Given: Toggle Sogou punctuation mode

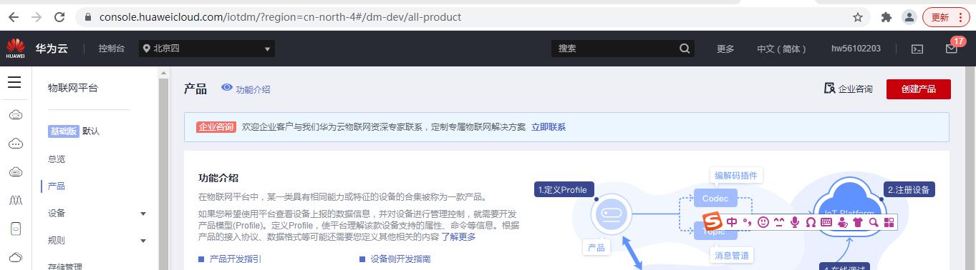Looking at the screenshot, I should click(x=747, y=222).
